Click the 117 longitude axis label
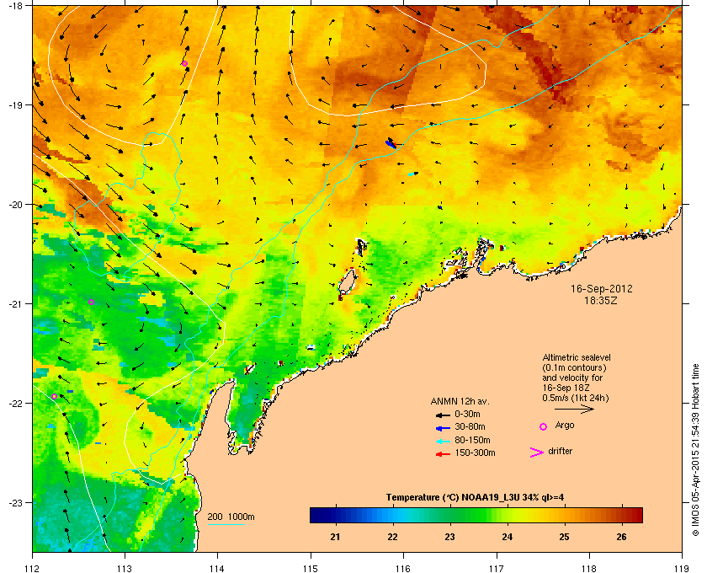Image resolution: width=707 pixels, height=573 pixels. [497, 569]
